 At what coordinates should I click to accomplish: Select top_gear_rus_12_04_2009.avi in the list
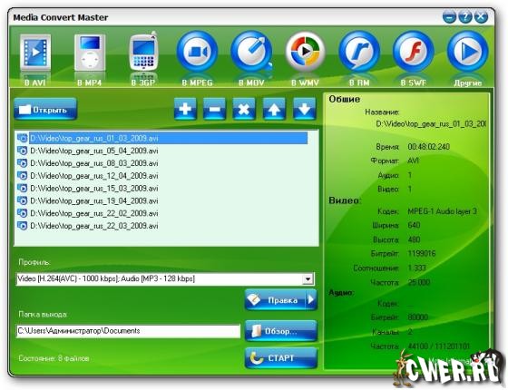94,176
